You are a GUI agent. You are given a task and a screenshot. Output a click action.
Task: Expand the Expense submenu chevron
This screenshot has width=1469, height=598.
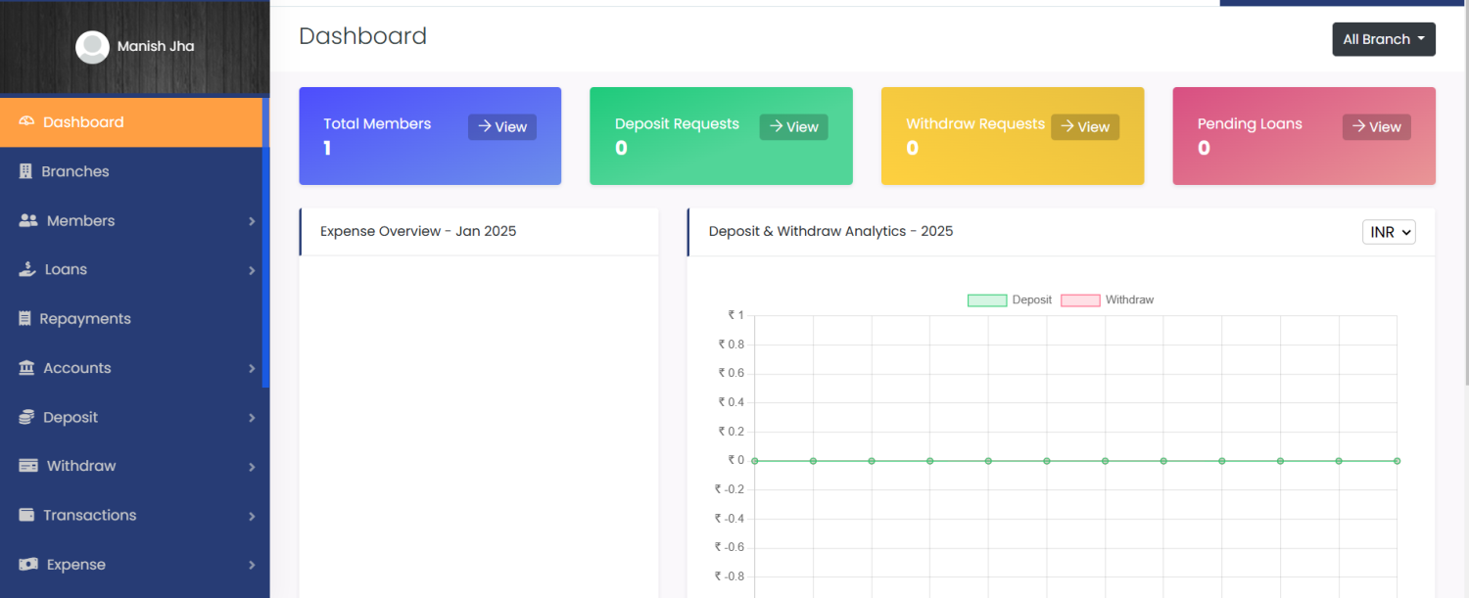(x=252, y=565)
